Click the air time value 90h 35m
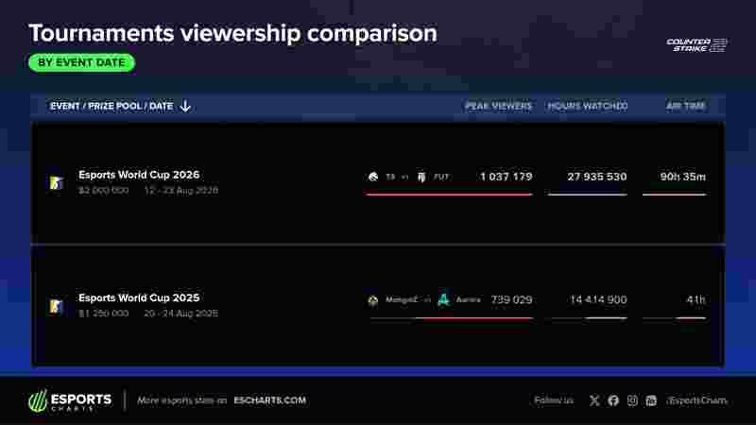 pos(682,177)
